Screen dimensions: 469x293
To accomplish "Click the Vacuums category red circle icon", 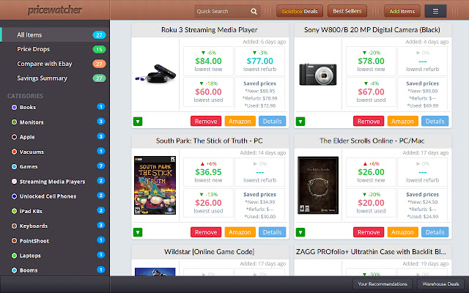I will pos(14,152).
